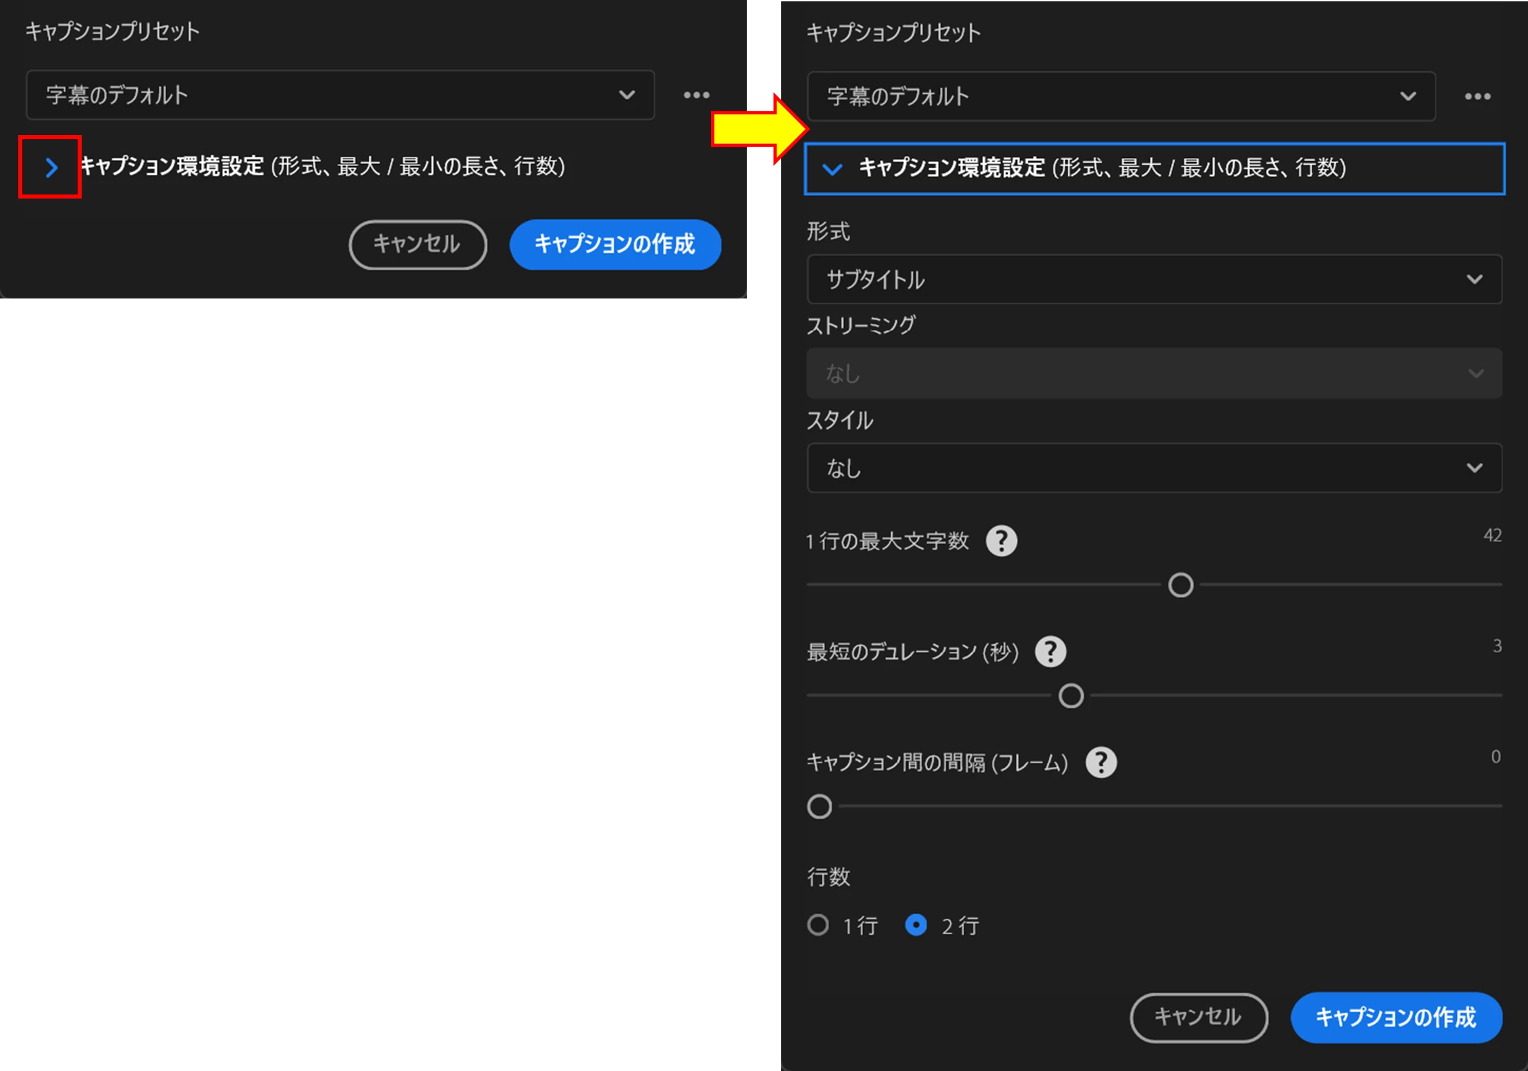Click キャプションの作成 button in left dialog
The image size is (1528, 1071).
point(614,244)
